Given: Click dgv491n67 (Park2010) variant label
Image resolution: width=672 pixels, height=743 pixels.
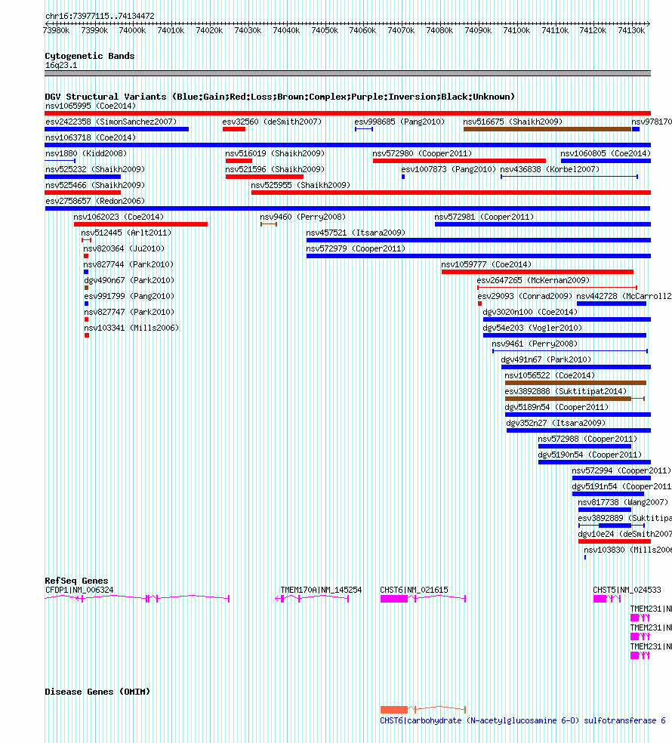Looking at the screenshot, I should [547, 359].
